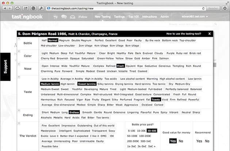The image size is (230, 151).
Task: Close the tasting-tool panel with X
Action: [x=210, y=34]
